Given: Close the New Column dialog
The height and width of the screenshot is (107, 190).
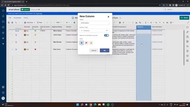Looking at the screenshot, I should (x=108, y=17).
